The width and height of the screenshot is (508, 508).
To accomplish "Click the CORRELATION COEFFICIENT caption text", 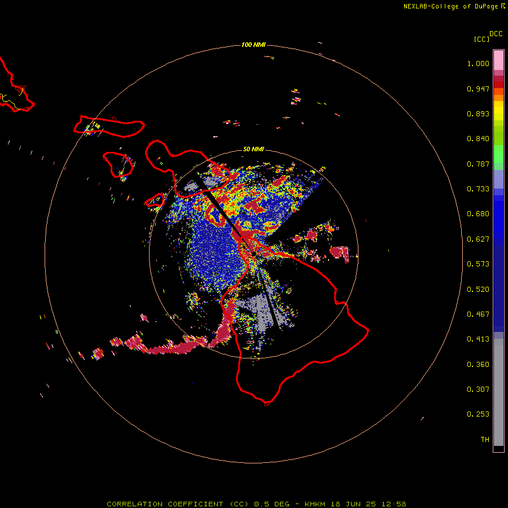I will (165, 504).
